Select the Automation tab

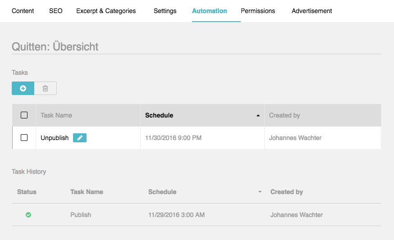point(210,11)
